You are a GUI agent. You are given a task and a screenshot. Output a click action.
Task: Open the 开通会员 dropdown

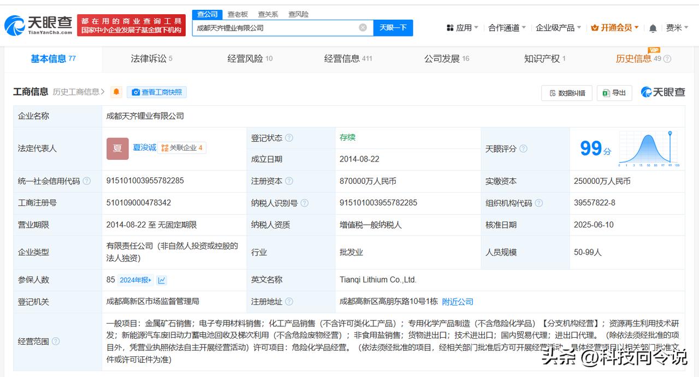coord(615,28)
